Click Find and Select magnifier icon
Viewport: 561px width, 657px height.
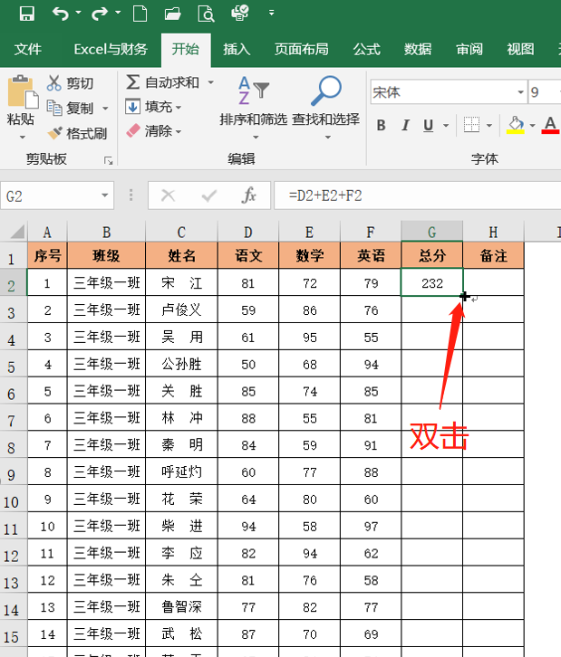[326, 90]
